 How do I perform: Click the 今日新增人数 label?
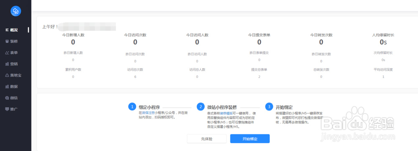click(x=73, y=35)
